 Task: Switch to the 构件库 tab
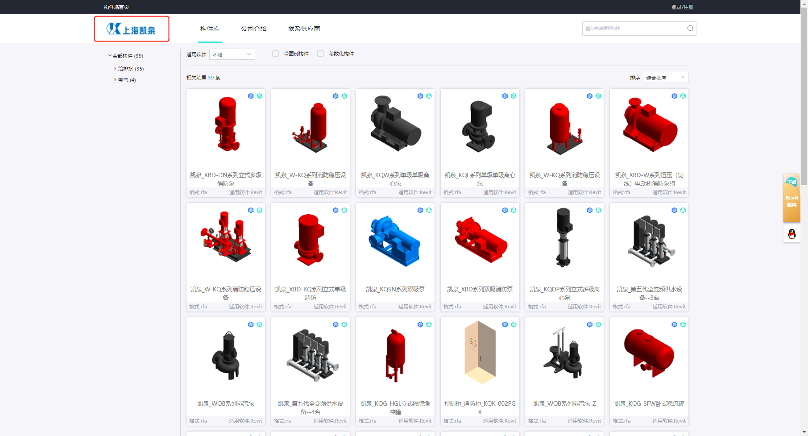[210, 29]
